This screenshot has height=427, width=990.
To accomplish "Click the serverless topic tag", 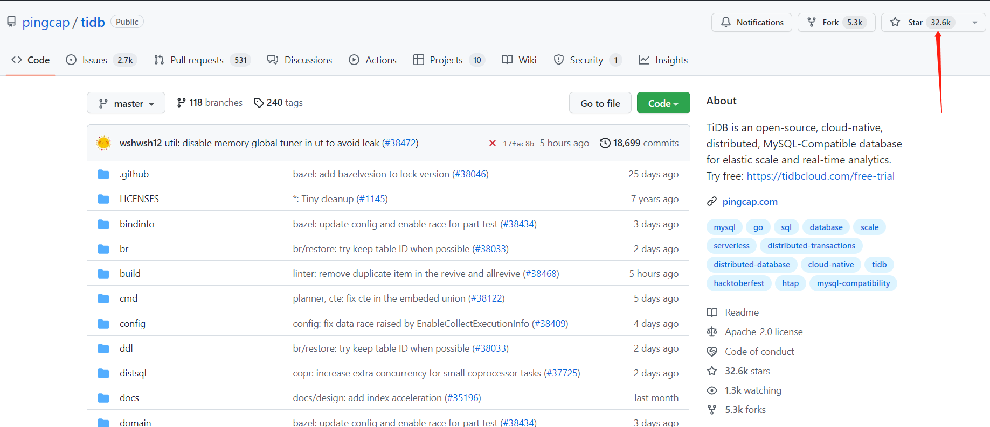I will (x=731, y=246).
